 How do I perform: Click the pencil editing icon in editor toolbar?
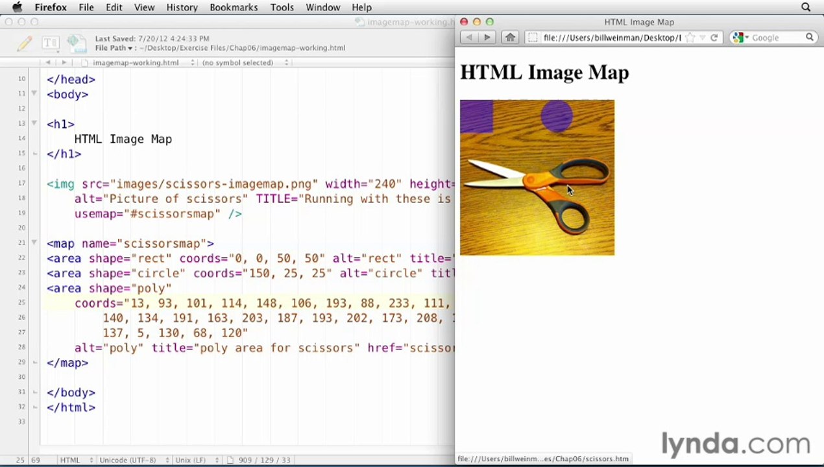(x=25, y=43)
